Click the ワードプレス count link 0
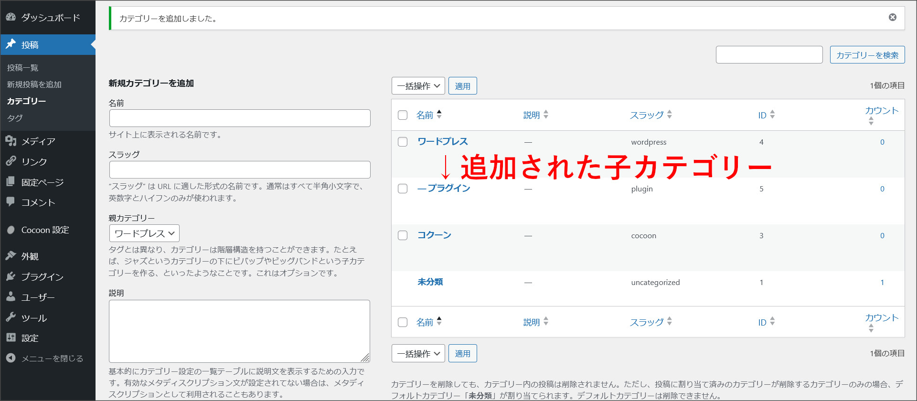This screenshot has height=401, width=917. point(882,142)
